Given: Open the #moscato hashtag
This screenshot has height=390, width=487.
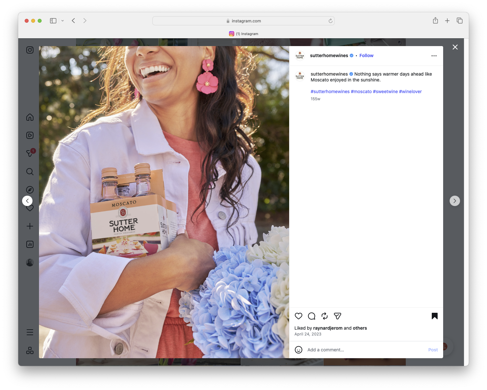Looking at the screenshot, I should coord(361,91).
